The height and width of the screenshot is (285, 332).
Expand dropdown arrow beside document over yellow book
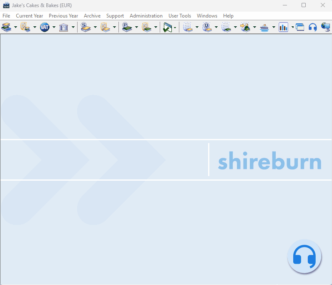(114, 27)
